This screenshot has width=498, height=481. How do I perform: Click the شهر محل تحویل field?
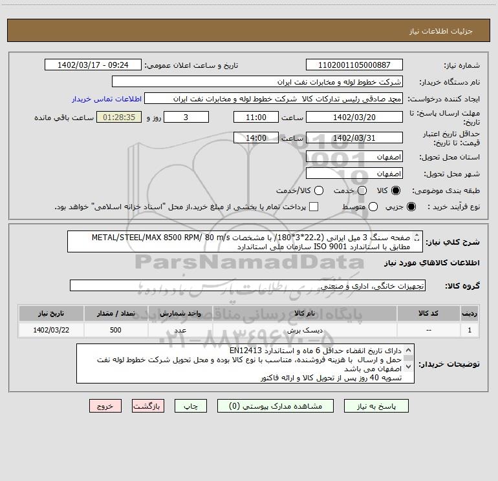point(354,173)
